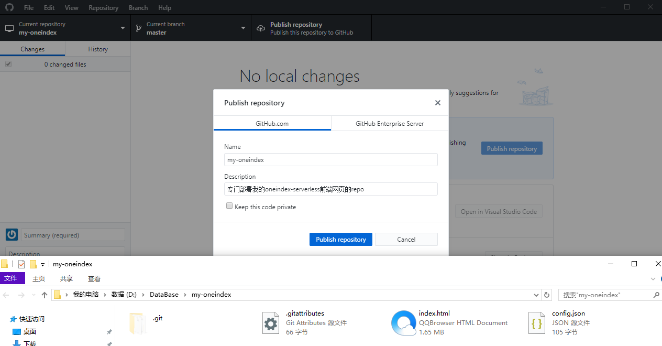Open the Explorer address bar dropdown

[x=536, y=295]
